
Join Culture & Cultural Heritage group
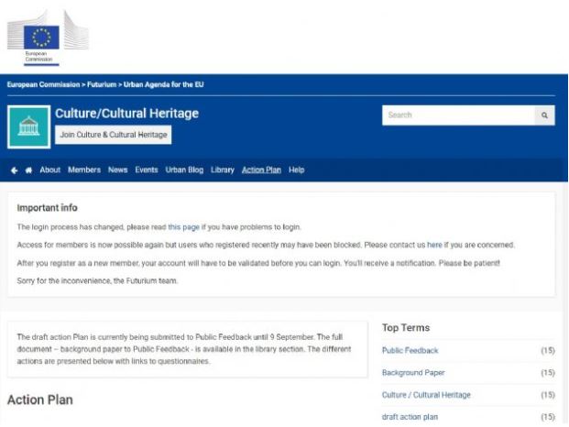[x=114, y=135]
